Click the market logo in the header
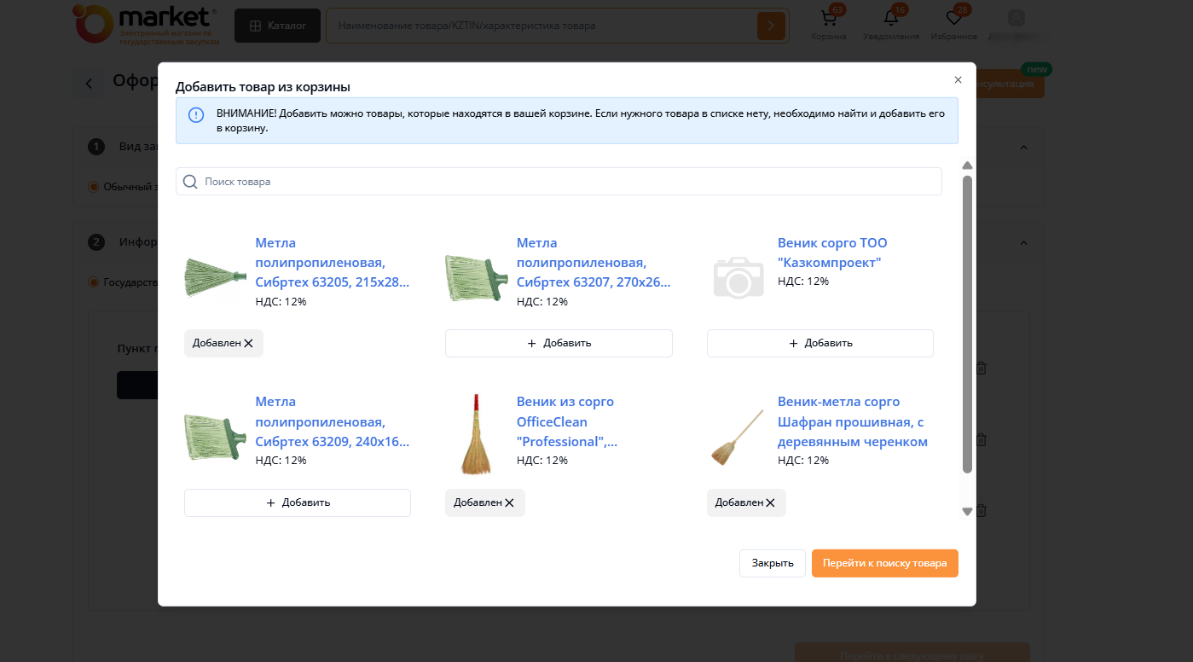 click(146, 24)
